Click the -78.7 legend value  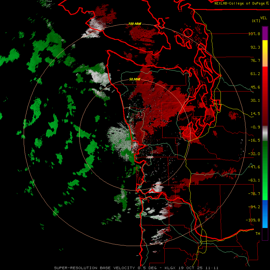point(254,194)
